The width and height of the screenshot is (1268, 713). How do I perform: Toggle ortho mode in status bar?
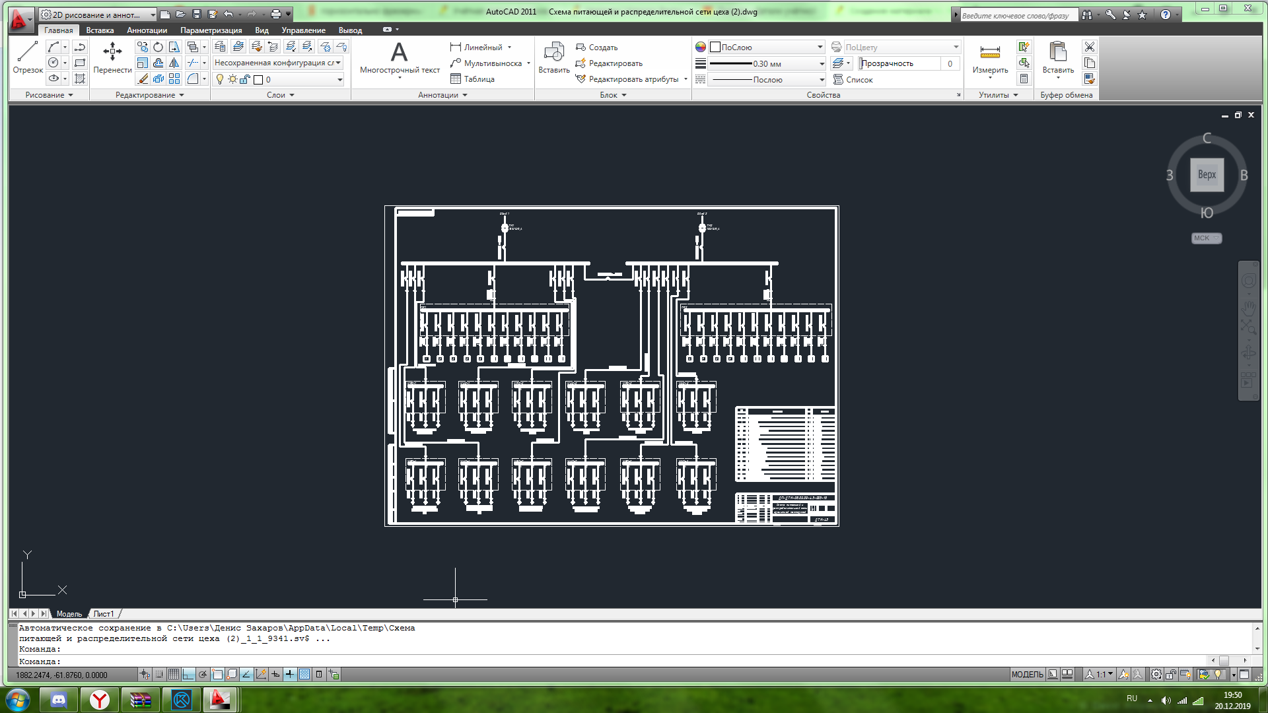tap(188, 674)
